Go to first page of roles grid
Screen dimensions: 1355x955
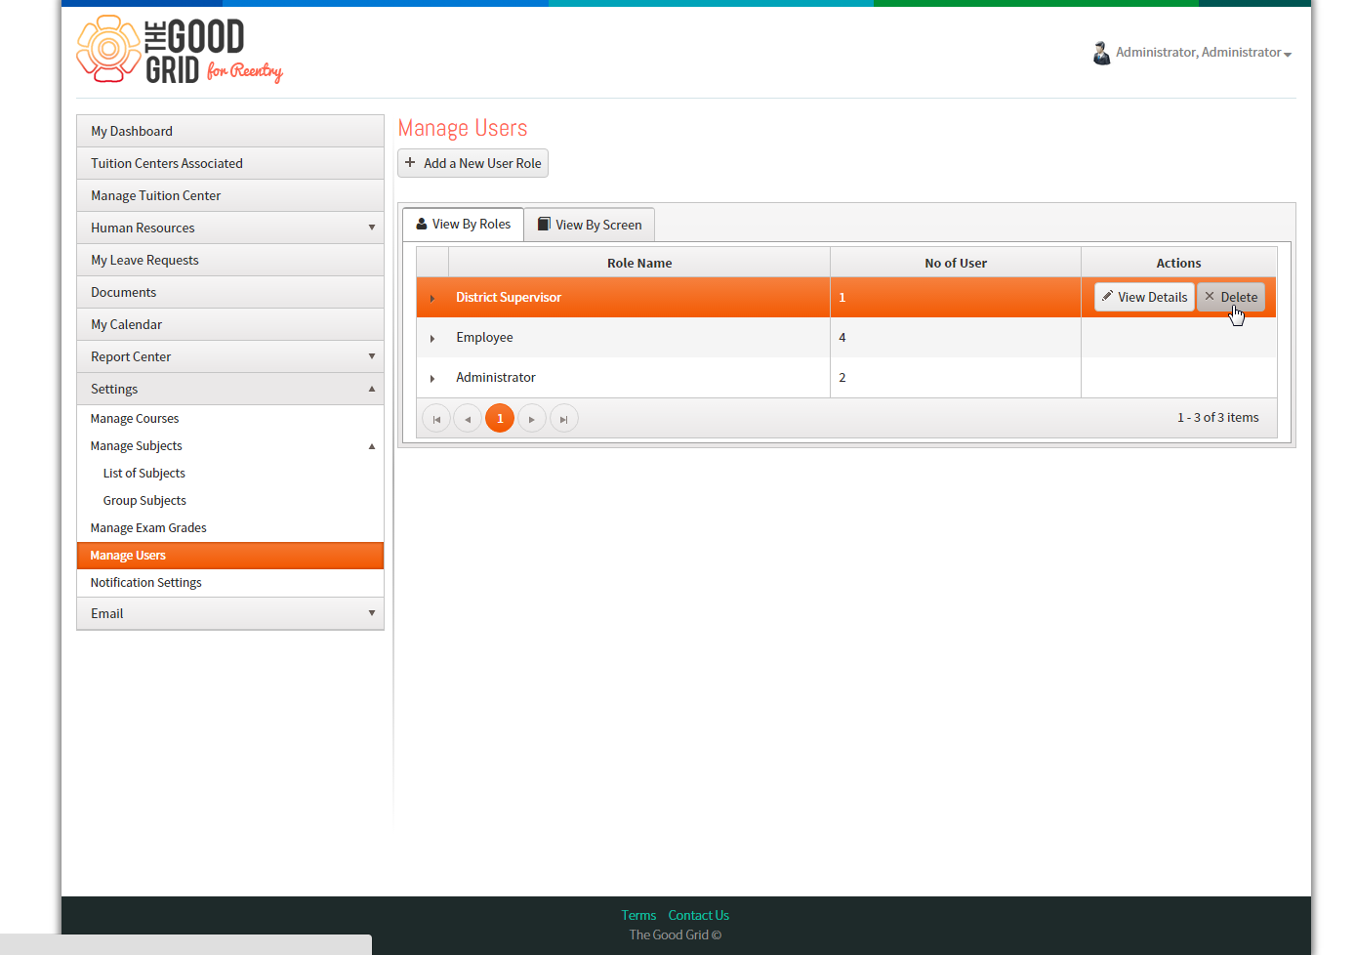point(436,419)
